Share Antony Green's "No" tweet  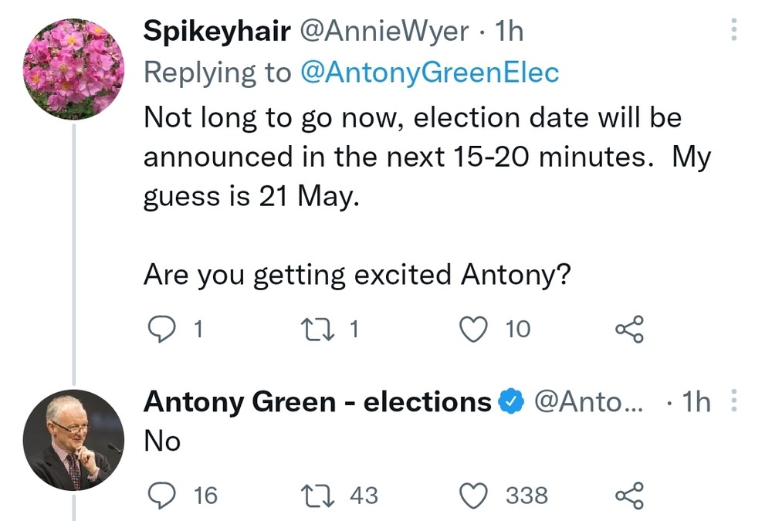pyautogui.click(x=628, y=495)
